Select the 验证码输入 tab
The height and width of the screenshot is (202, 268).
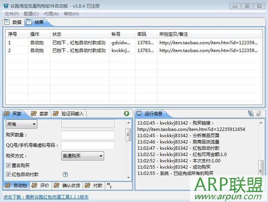coord(69,113)
